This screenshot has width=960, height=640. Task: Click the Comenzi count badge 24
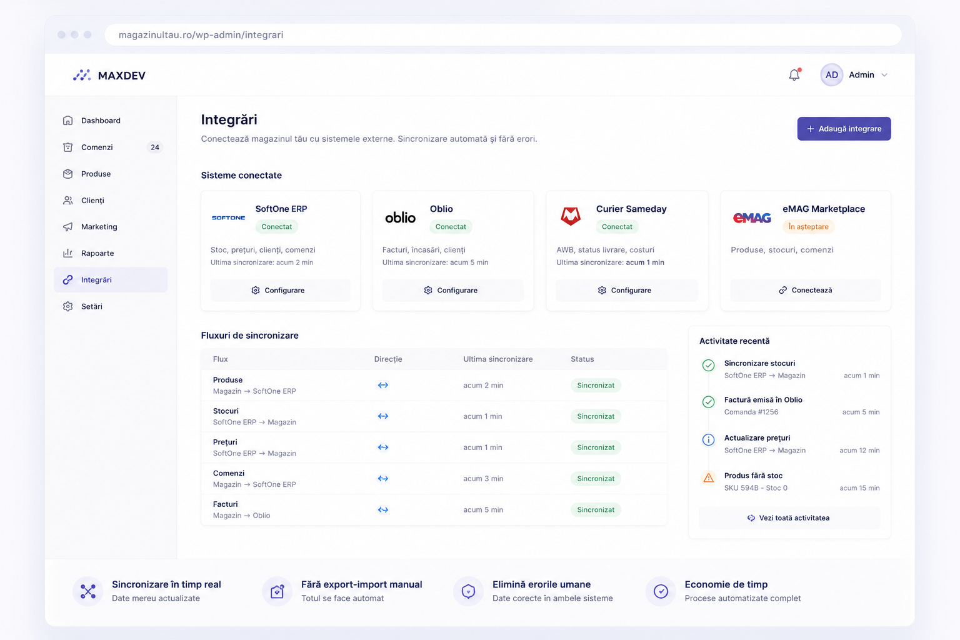click(x=155, y=147)
